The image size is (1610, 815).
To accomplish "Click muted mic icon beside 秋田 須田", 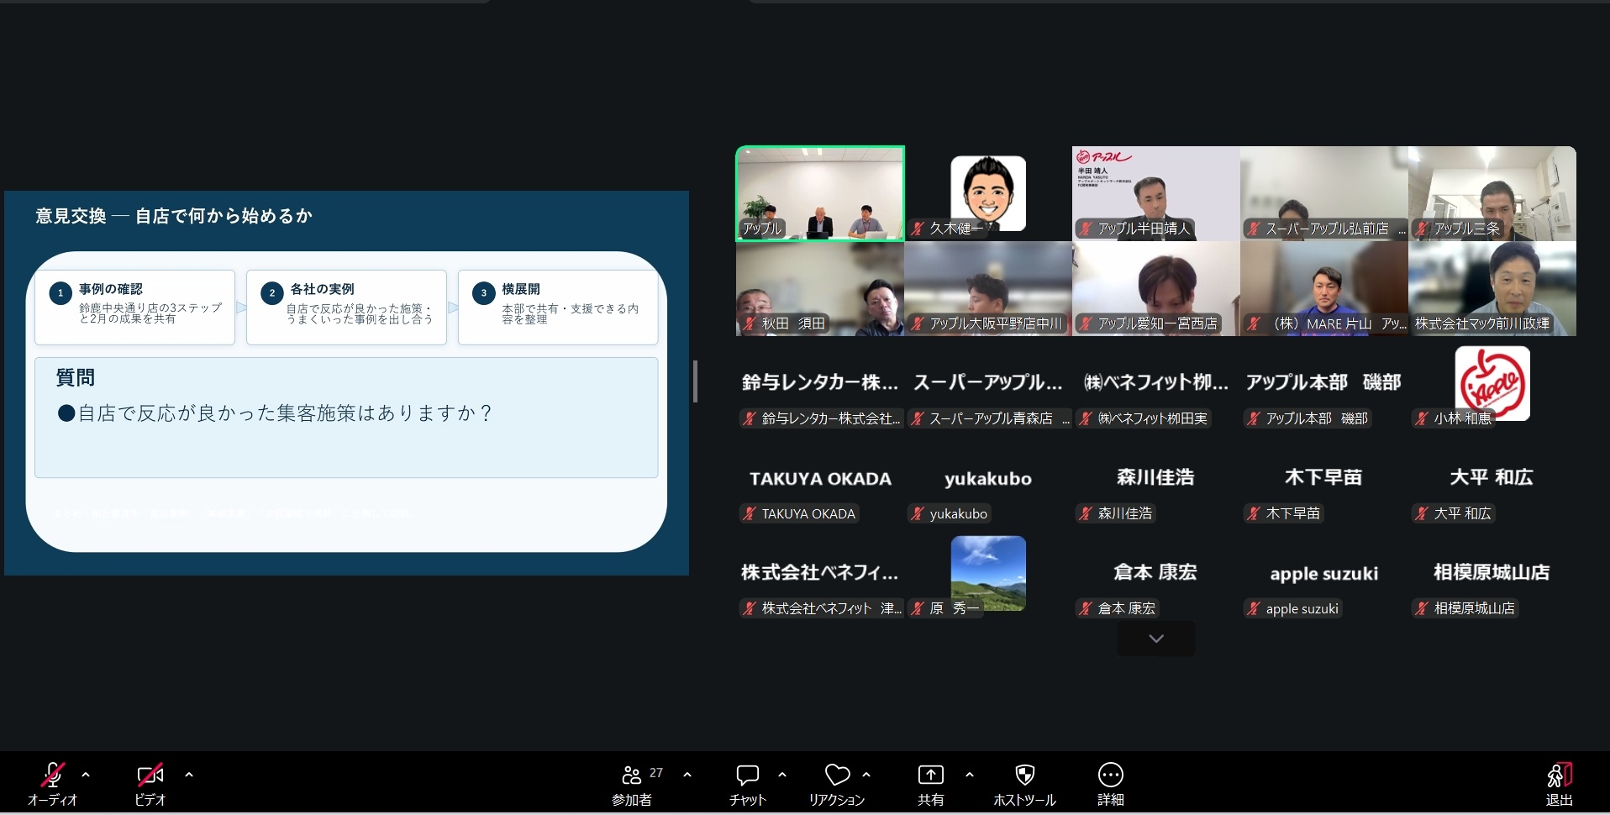I will 750,323.
